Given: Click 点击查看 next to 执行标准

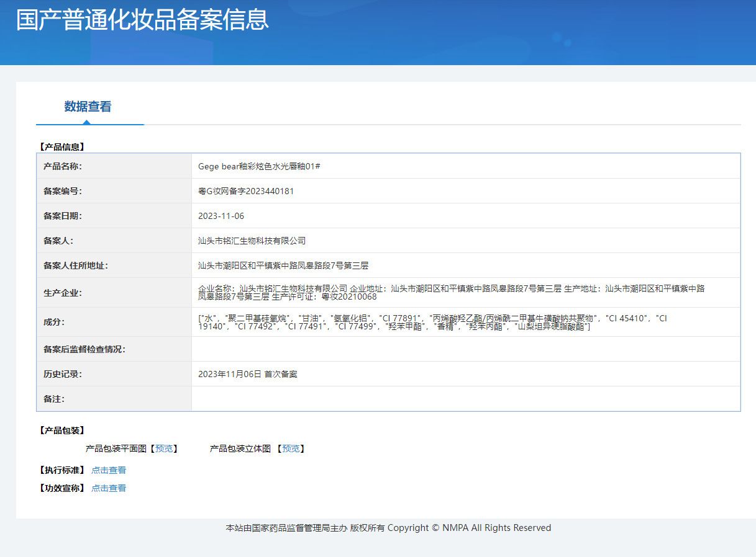Looking at the screenshot, I should coord(109,470).
